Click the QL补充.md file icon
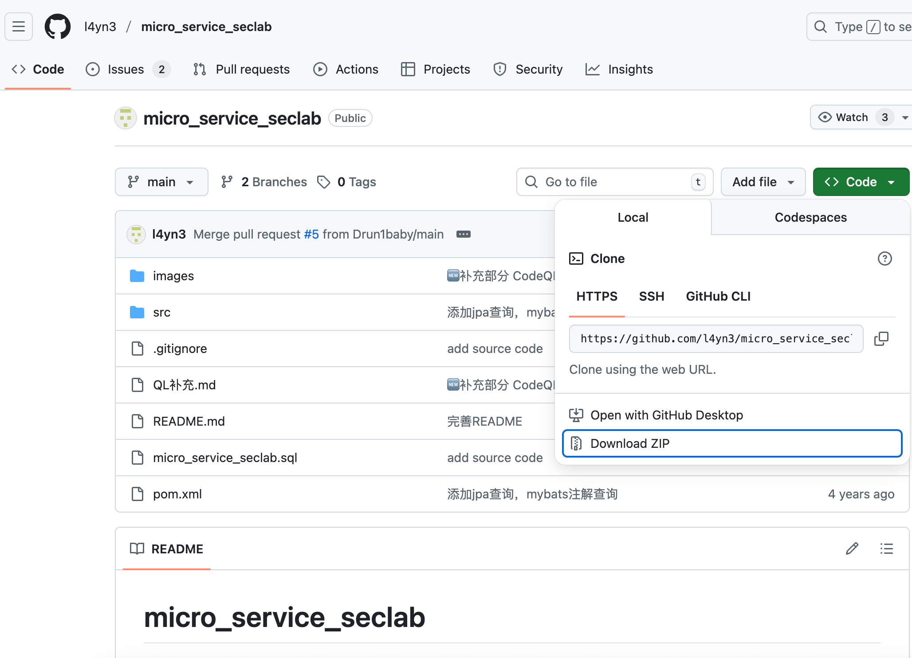Screen dimensions: 912x658 point(138,385)
